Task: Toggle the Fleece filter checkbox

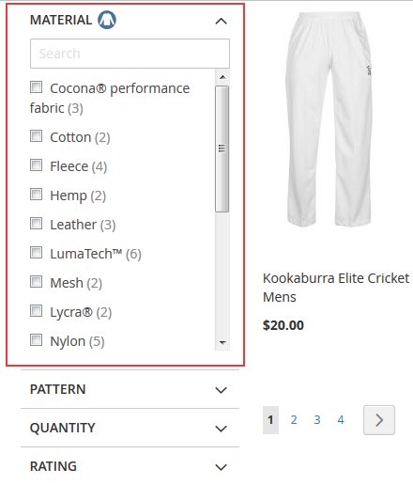Action: (x=36, y=165)
